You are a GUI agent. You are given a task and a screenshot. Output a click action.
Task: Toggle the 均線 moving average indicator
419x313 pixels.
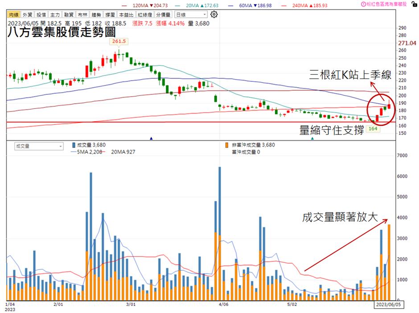pyautogui.click(x=13, y=14)
